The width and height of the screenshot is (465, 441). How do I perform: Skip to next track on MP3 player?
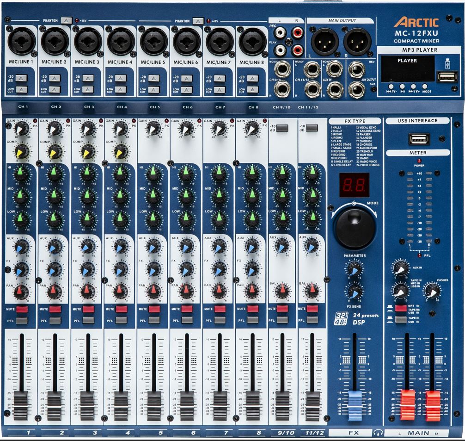pyautogui.click(x=413, y=86)
